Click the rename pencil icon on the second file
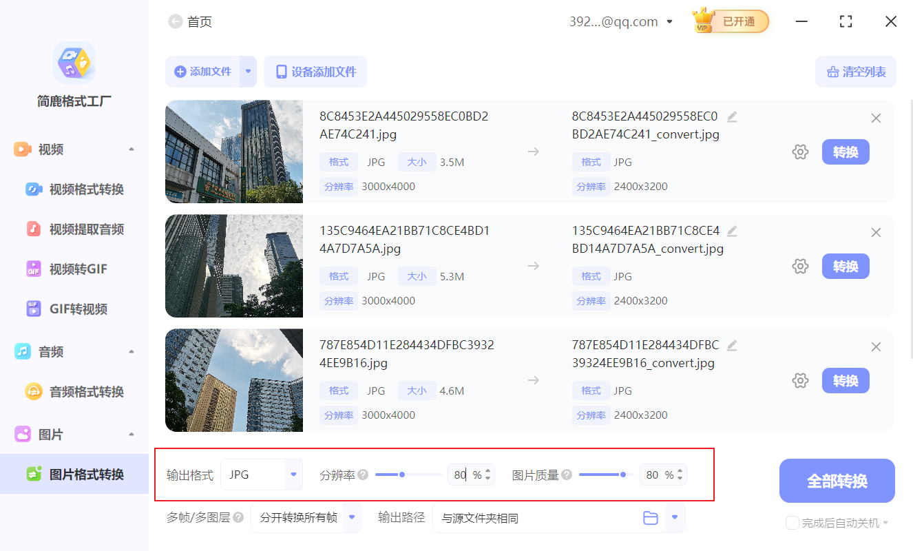 coord(731,232)
